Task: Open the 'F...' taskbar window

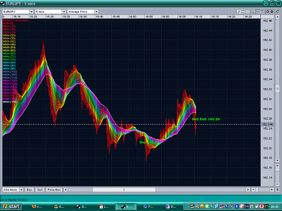Action: tap(148, 207)
